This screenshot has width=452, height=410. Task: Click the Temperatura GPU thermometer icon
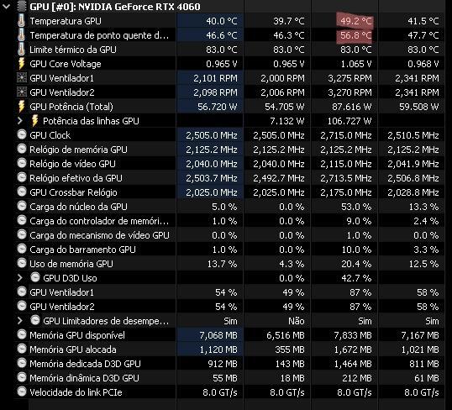21,21
